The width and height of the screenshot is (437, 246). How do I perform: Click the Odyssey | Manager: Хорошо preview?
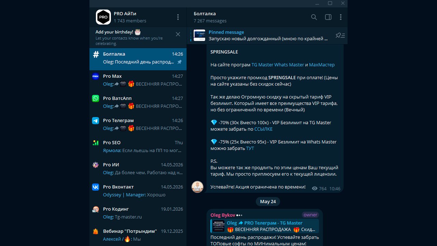pyautogui.click(x=134, y=195)
